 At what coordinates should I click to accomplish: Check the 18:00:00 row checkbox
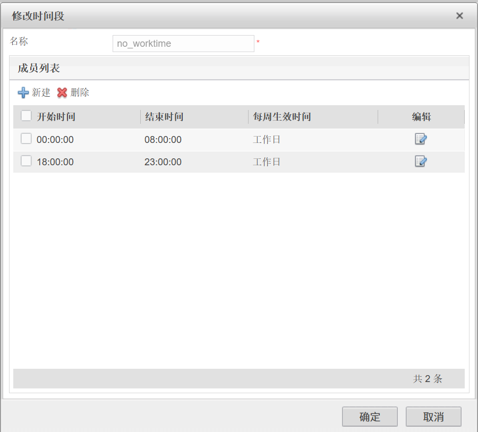pyautogui.click(x=26, y=161)
